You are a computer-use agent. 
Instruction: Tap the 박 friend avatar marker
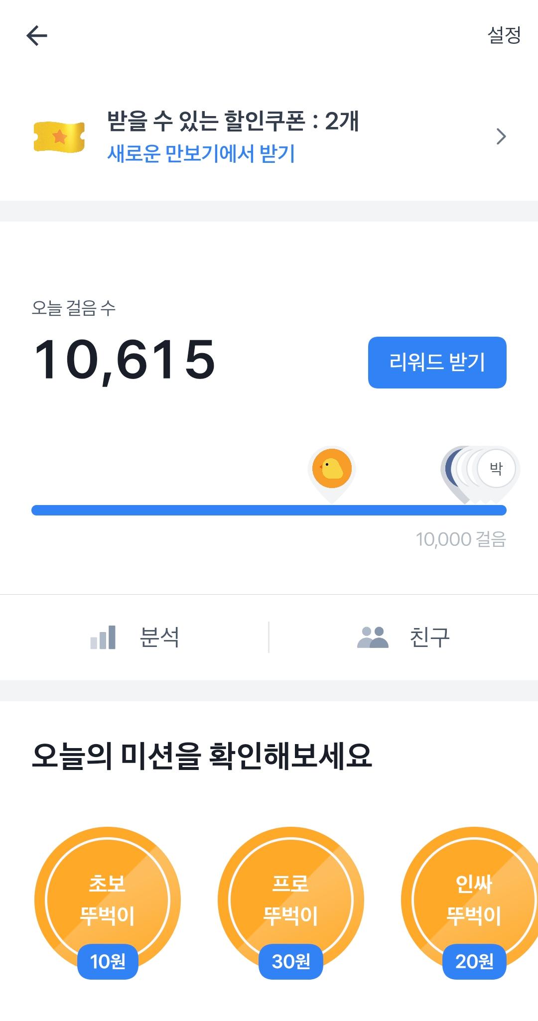(496, 469)
